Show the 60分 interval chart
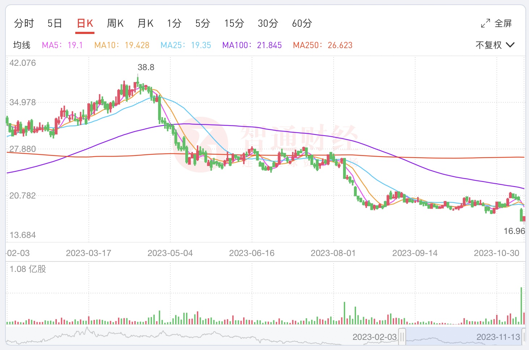This screenshot has width=529, height=350. [x=302, y=24]
